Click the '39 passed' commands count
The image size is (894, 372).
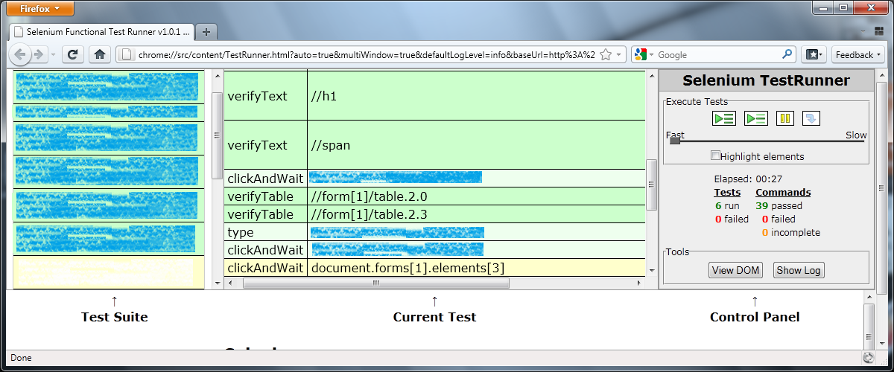point(779,205)
